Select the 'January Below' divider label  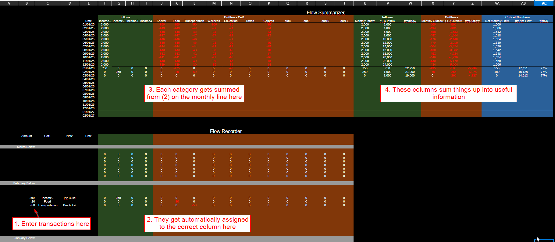[x=25, y=238]
